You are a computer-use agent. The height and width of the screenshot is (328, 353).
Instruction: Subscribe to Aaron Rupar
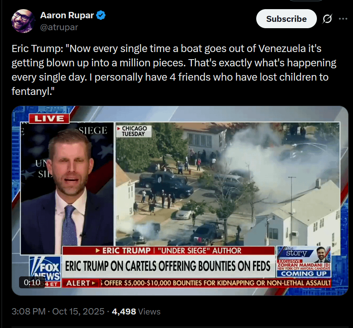[x=286, y=19]
